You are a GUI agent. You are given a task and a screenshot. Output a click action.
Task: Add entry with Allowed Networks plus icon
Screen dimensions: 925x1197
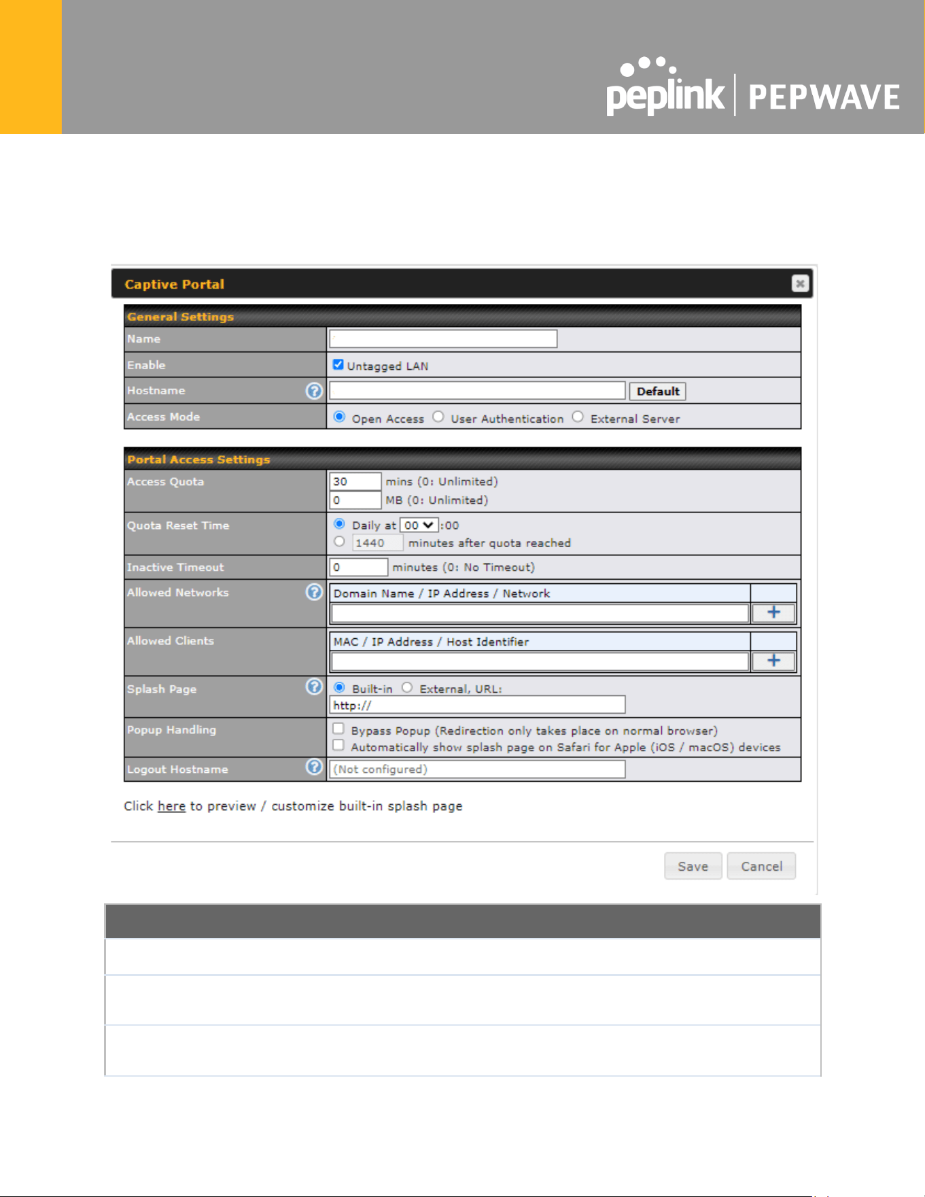(x=773, y=612)
